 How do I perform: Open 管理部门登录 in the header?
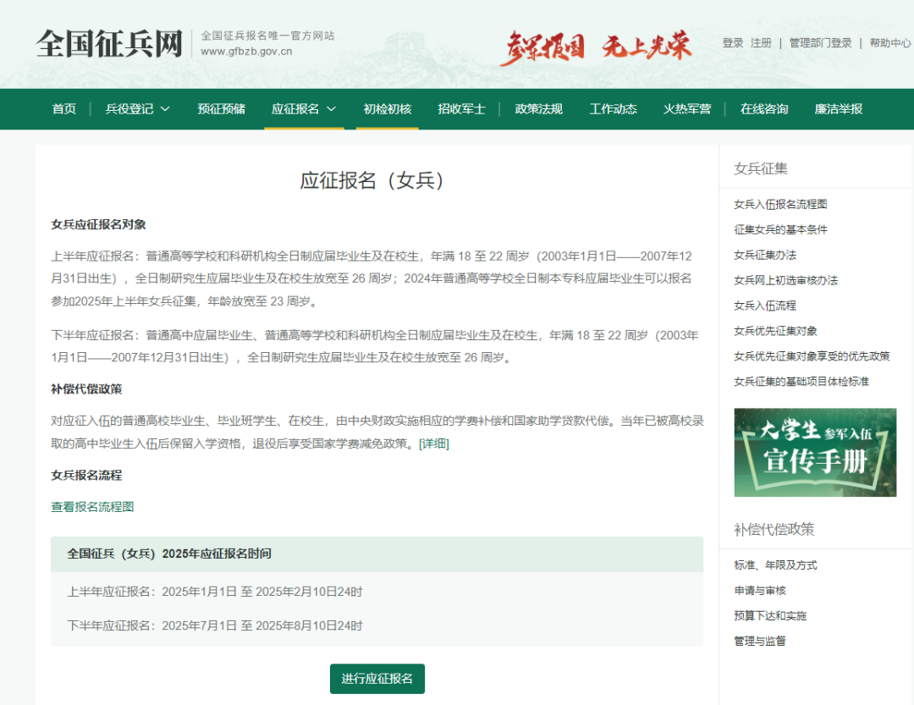820,43
